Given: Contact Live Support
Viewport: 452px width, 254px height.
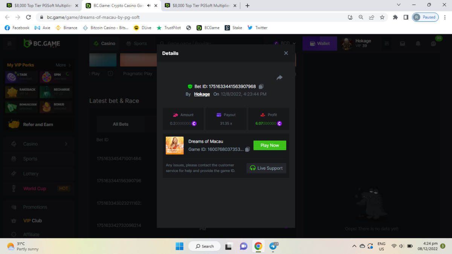Looking at the screenshot, I should 266,168.
